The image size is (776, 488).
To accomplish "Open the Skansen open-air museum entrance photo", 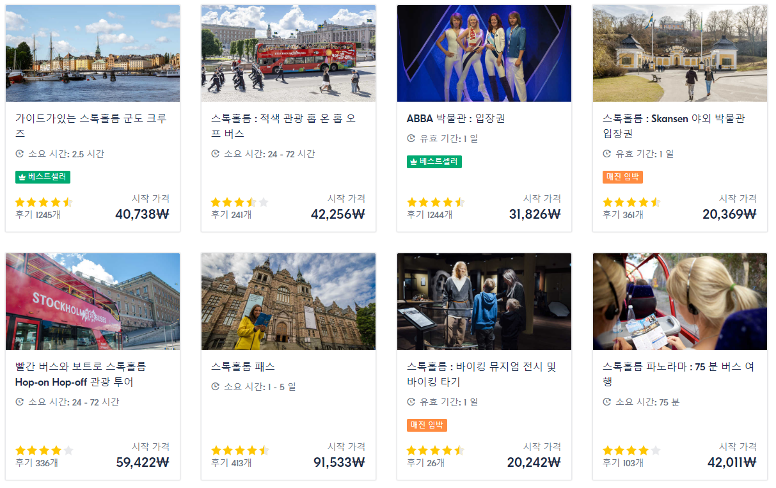I will point(680,53).
